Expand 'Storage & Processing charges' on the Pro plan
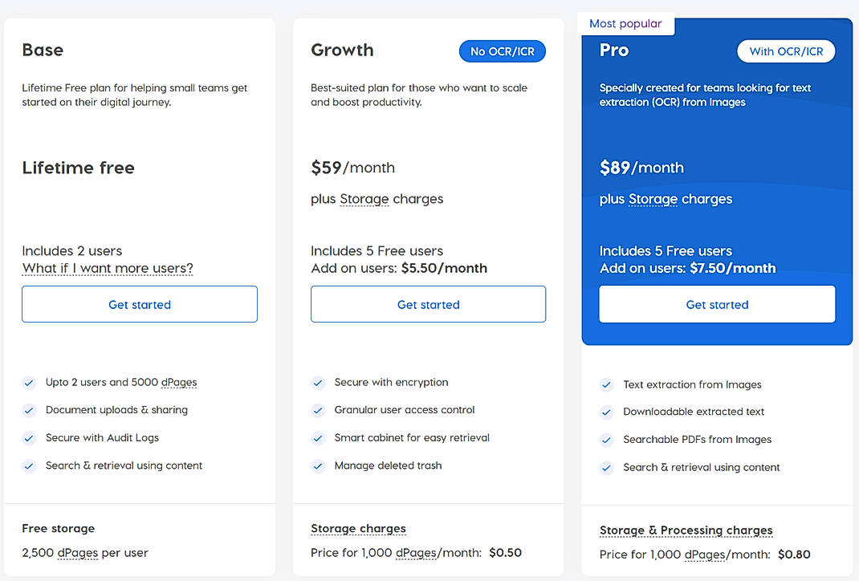The width and height of the screenshot is (859, 581). tap(686, 530)
